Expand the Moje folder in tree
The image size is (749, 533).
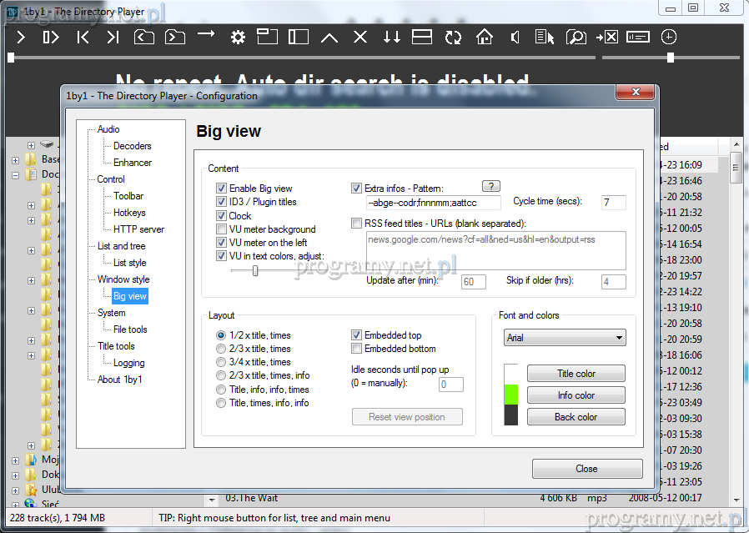click(16, 460)
